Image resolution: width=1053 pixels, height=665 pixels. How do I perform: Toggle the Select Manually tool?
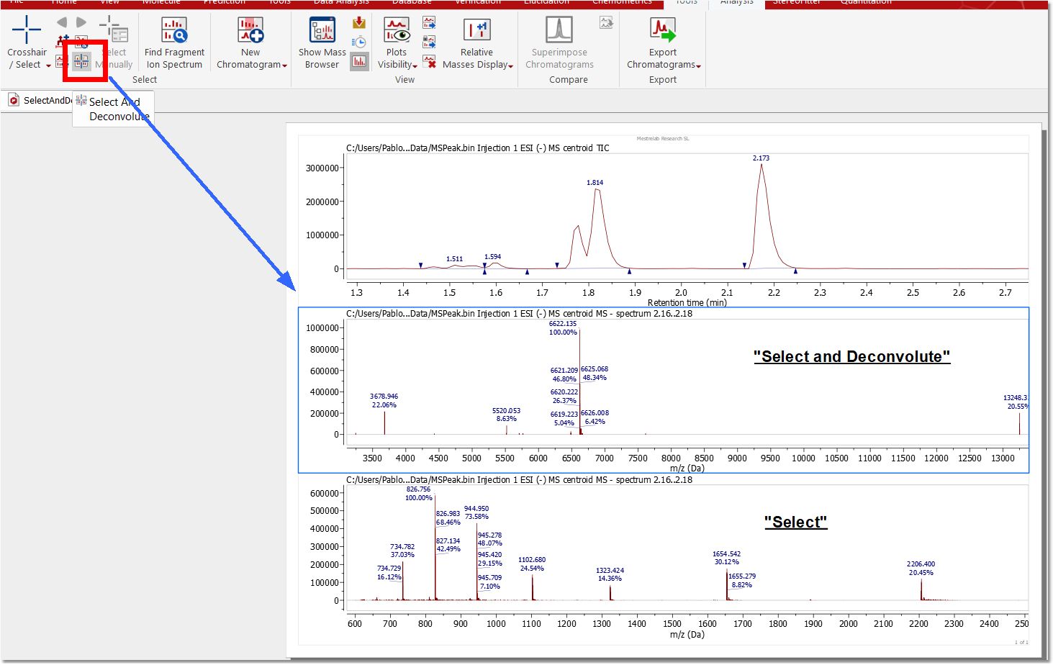click(x=114, y=30)
